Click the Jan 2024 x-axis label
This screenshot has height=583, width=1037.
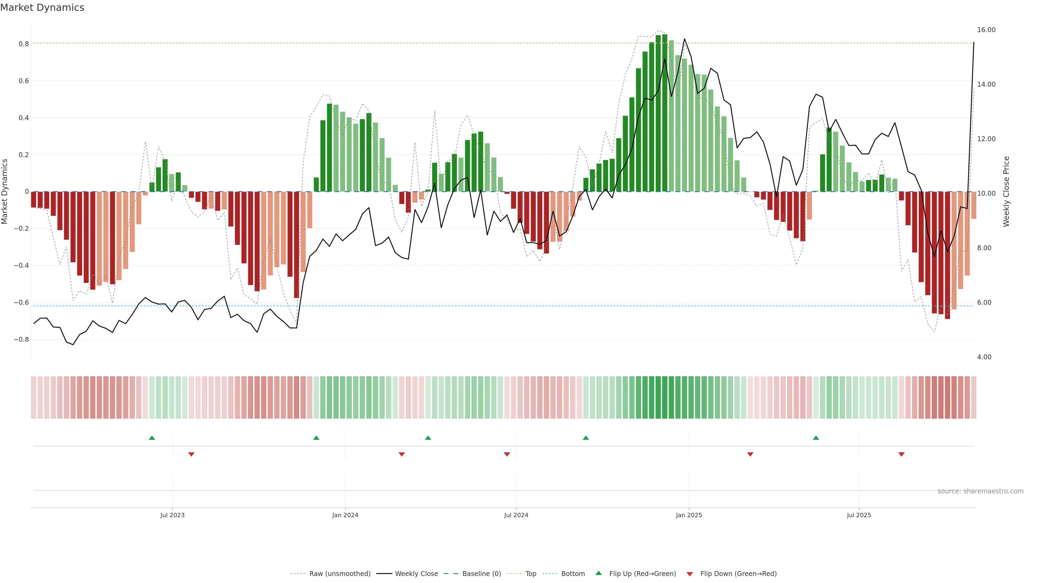tap(345, 515)
